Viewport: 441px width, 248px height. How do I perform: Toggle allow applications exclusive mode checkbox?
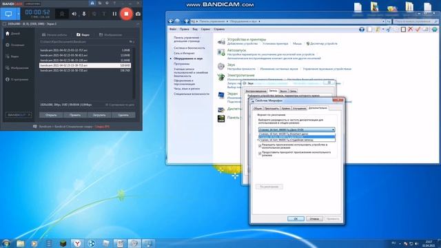pos(260,146)
